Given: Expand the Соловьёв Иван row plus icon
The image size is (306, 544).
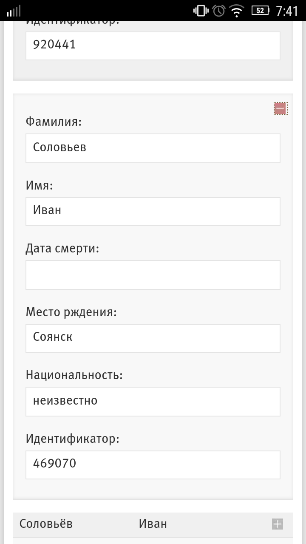Looking at the screenshot, I should point(277,524).
